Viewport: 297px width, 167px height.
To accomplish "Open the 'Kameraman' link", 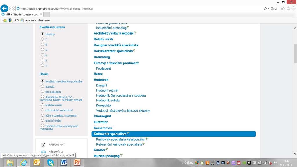I will [103, 128].
